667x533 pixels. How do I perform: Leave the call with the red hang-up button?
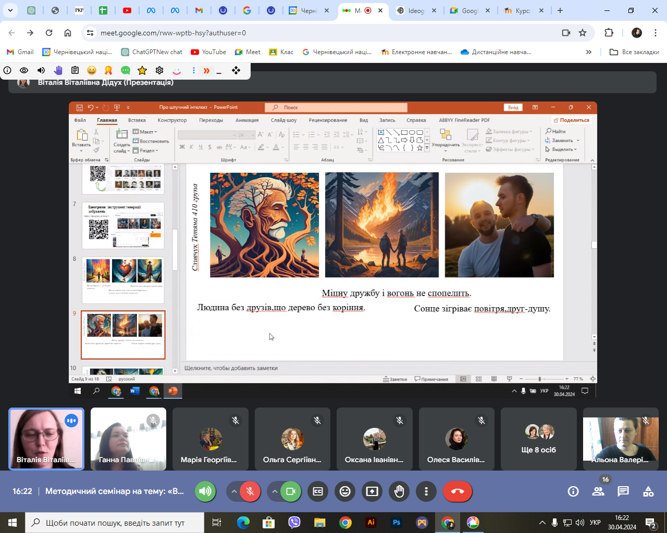tap(457, 491)
